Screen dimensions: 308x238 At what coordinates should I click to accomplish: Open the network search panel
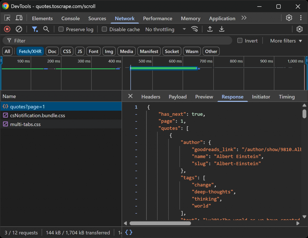pos(46,29)
